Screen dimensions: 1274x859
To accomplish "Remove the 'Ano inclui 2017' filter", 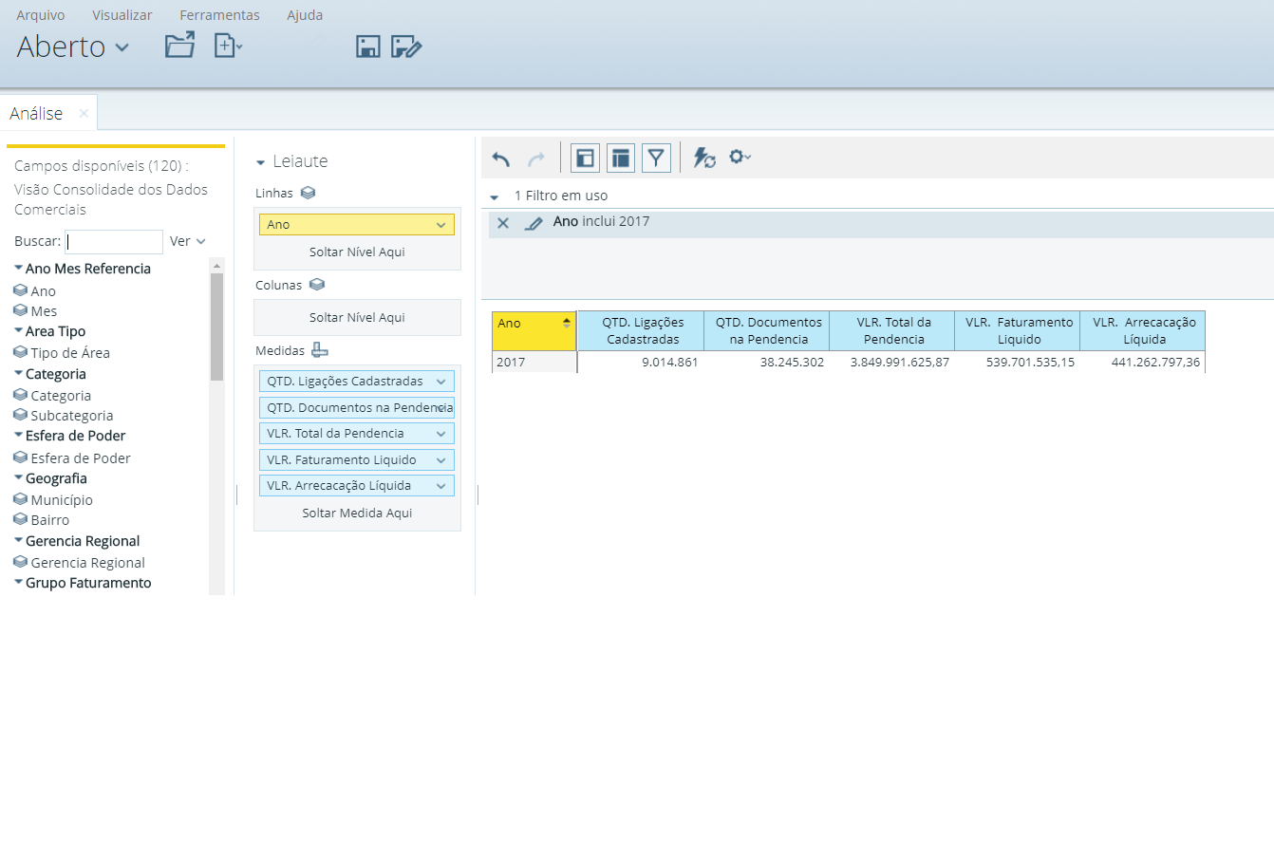I will click(503, 223).
